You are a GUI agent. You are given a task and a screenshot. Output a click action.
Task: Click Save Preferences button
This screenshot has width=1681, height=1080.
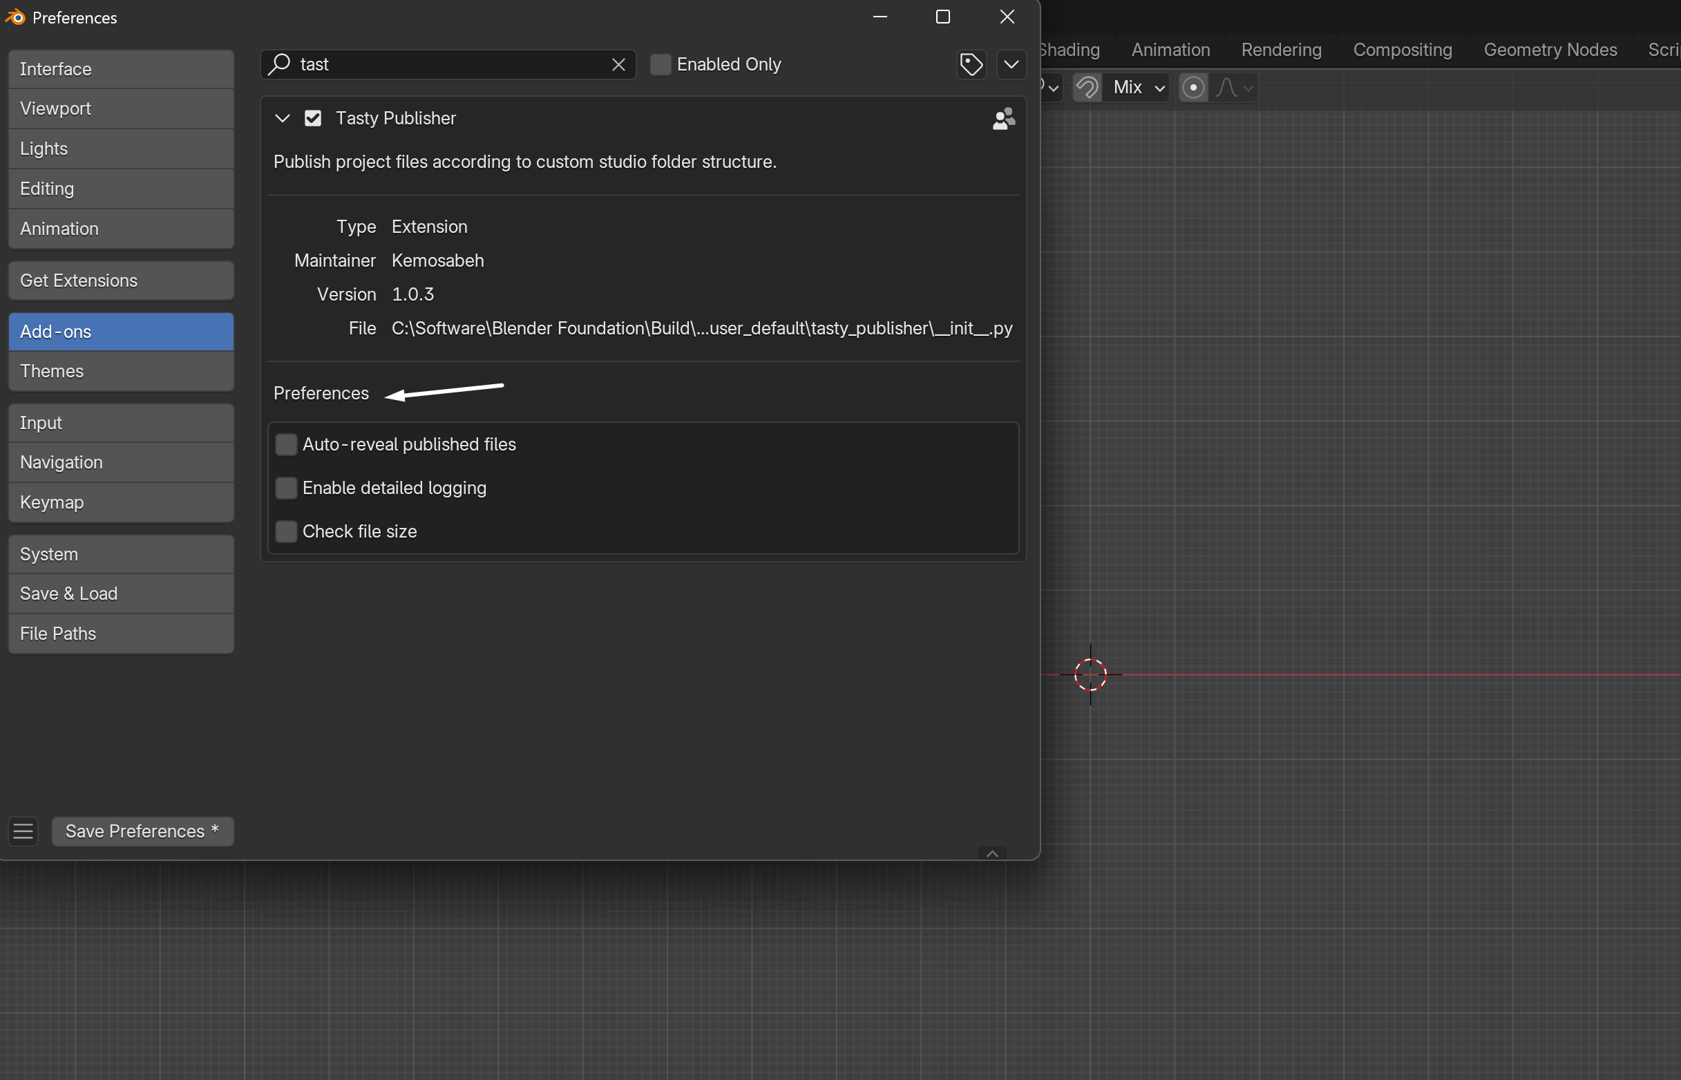142,831
